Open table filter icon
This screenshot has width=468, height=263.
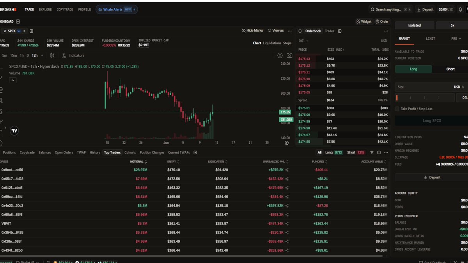point(372,153)
